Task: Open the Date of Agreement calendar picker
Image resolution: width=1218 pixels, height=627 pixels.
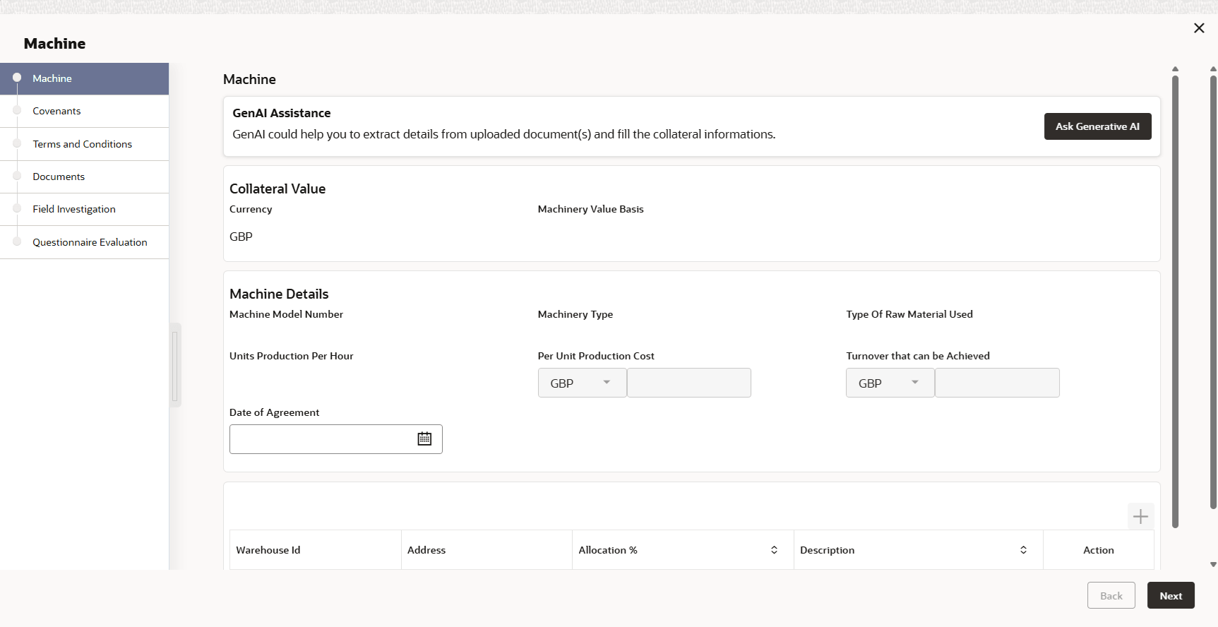Action: (424, 438)
